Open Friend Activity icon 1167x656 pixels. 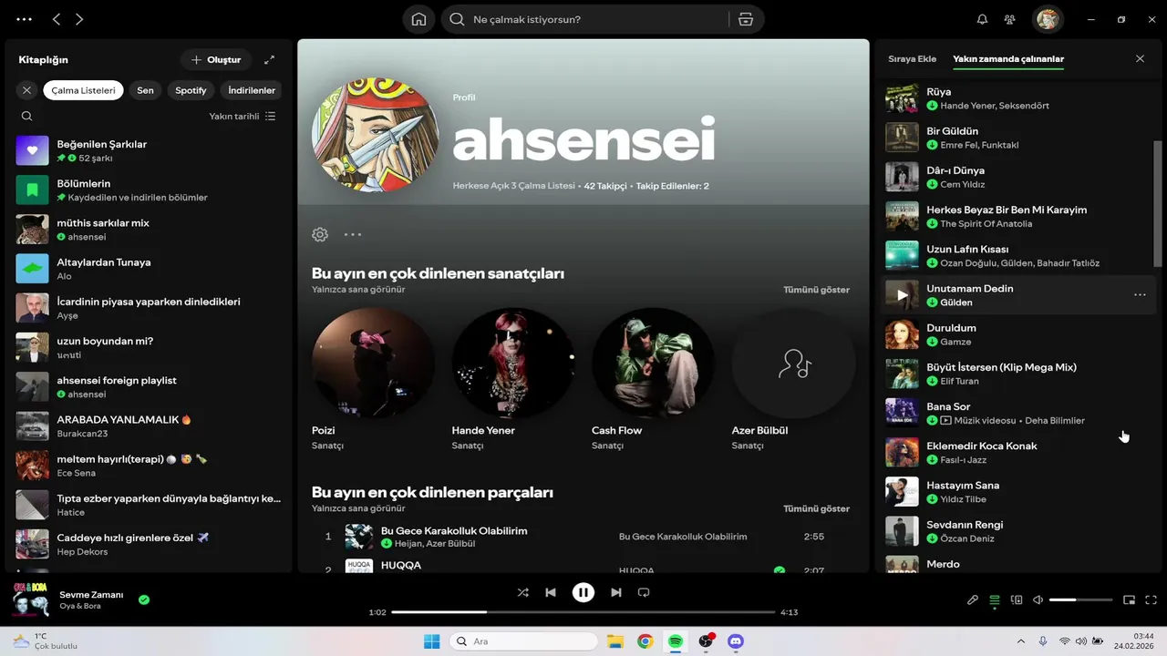click(1009, 19)
